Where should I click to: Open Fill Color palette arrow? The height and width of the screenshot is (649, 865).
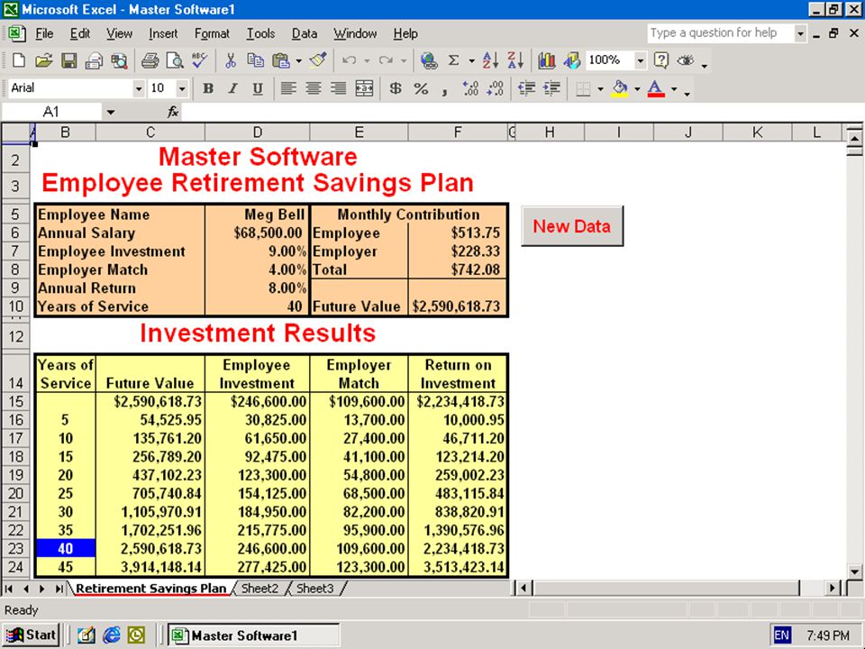pos(637,88)
